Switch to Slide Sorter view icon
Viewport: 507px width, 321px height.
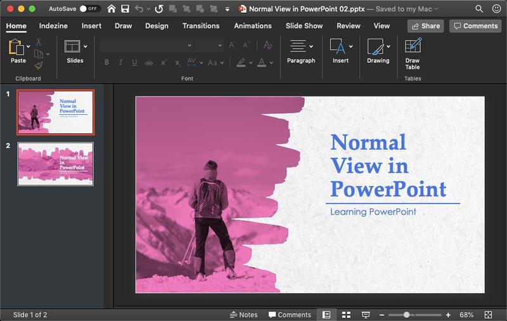tap(346, 315)
